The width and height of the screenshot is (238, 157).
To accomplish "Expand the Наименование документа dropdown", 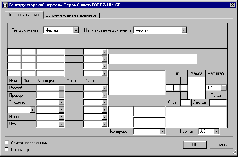I will coord(184,30).
